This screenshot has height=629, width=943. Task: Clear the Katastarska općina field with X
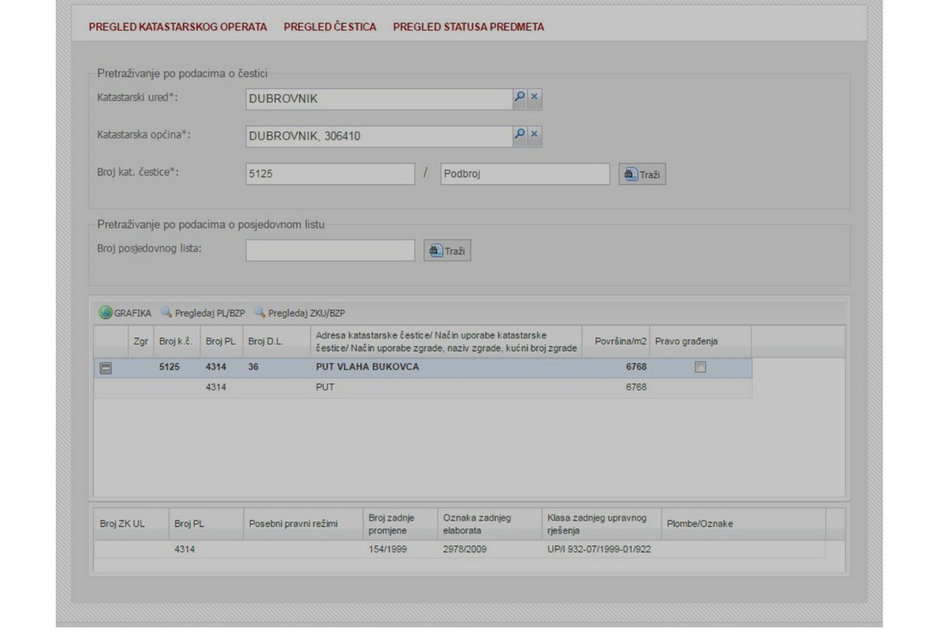click(534, 134)
